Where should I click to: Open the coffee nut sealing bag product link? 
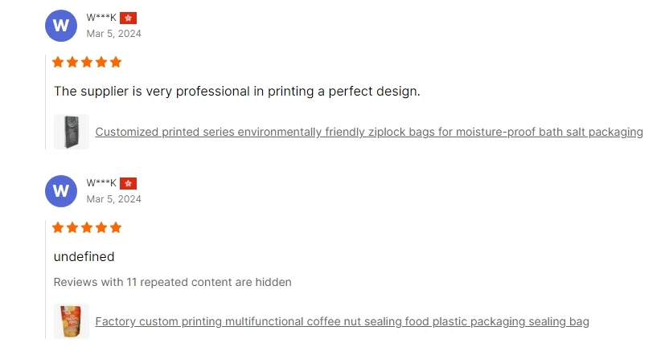[342, 321]
